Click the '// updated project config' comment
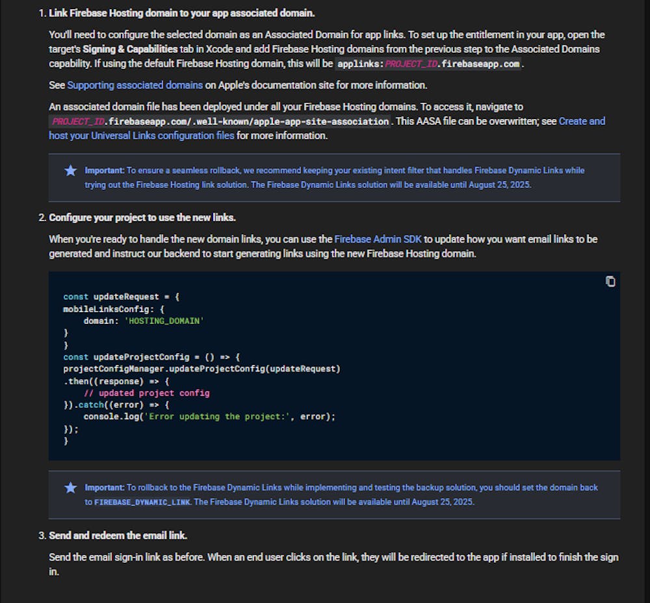650x603 pixels. pyautogui.click(x=147, y=393)
